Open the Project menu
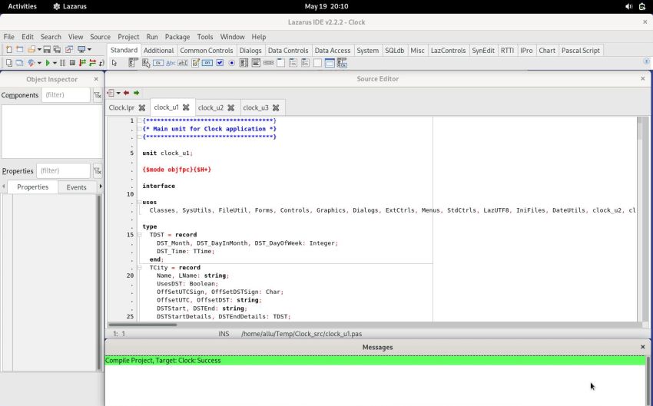The width and height of the screenshot is (653, 406). (128, 37)
